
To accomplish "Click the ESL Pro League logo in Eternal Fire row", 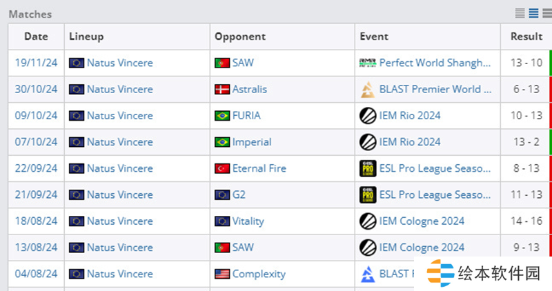I will pyautogui.click(x=368, y=168).
